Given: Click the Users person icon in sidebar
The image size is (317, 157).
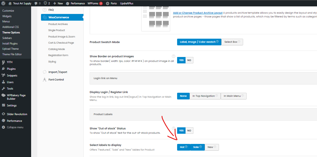Looking at the screenshot, I should pyautogui.click(x=3, y=82).
